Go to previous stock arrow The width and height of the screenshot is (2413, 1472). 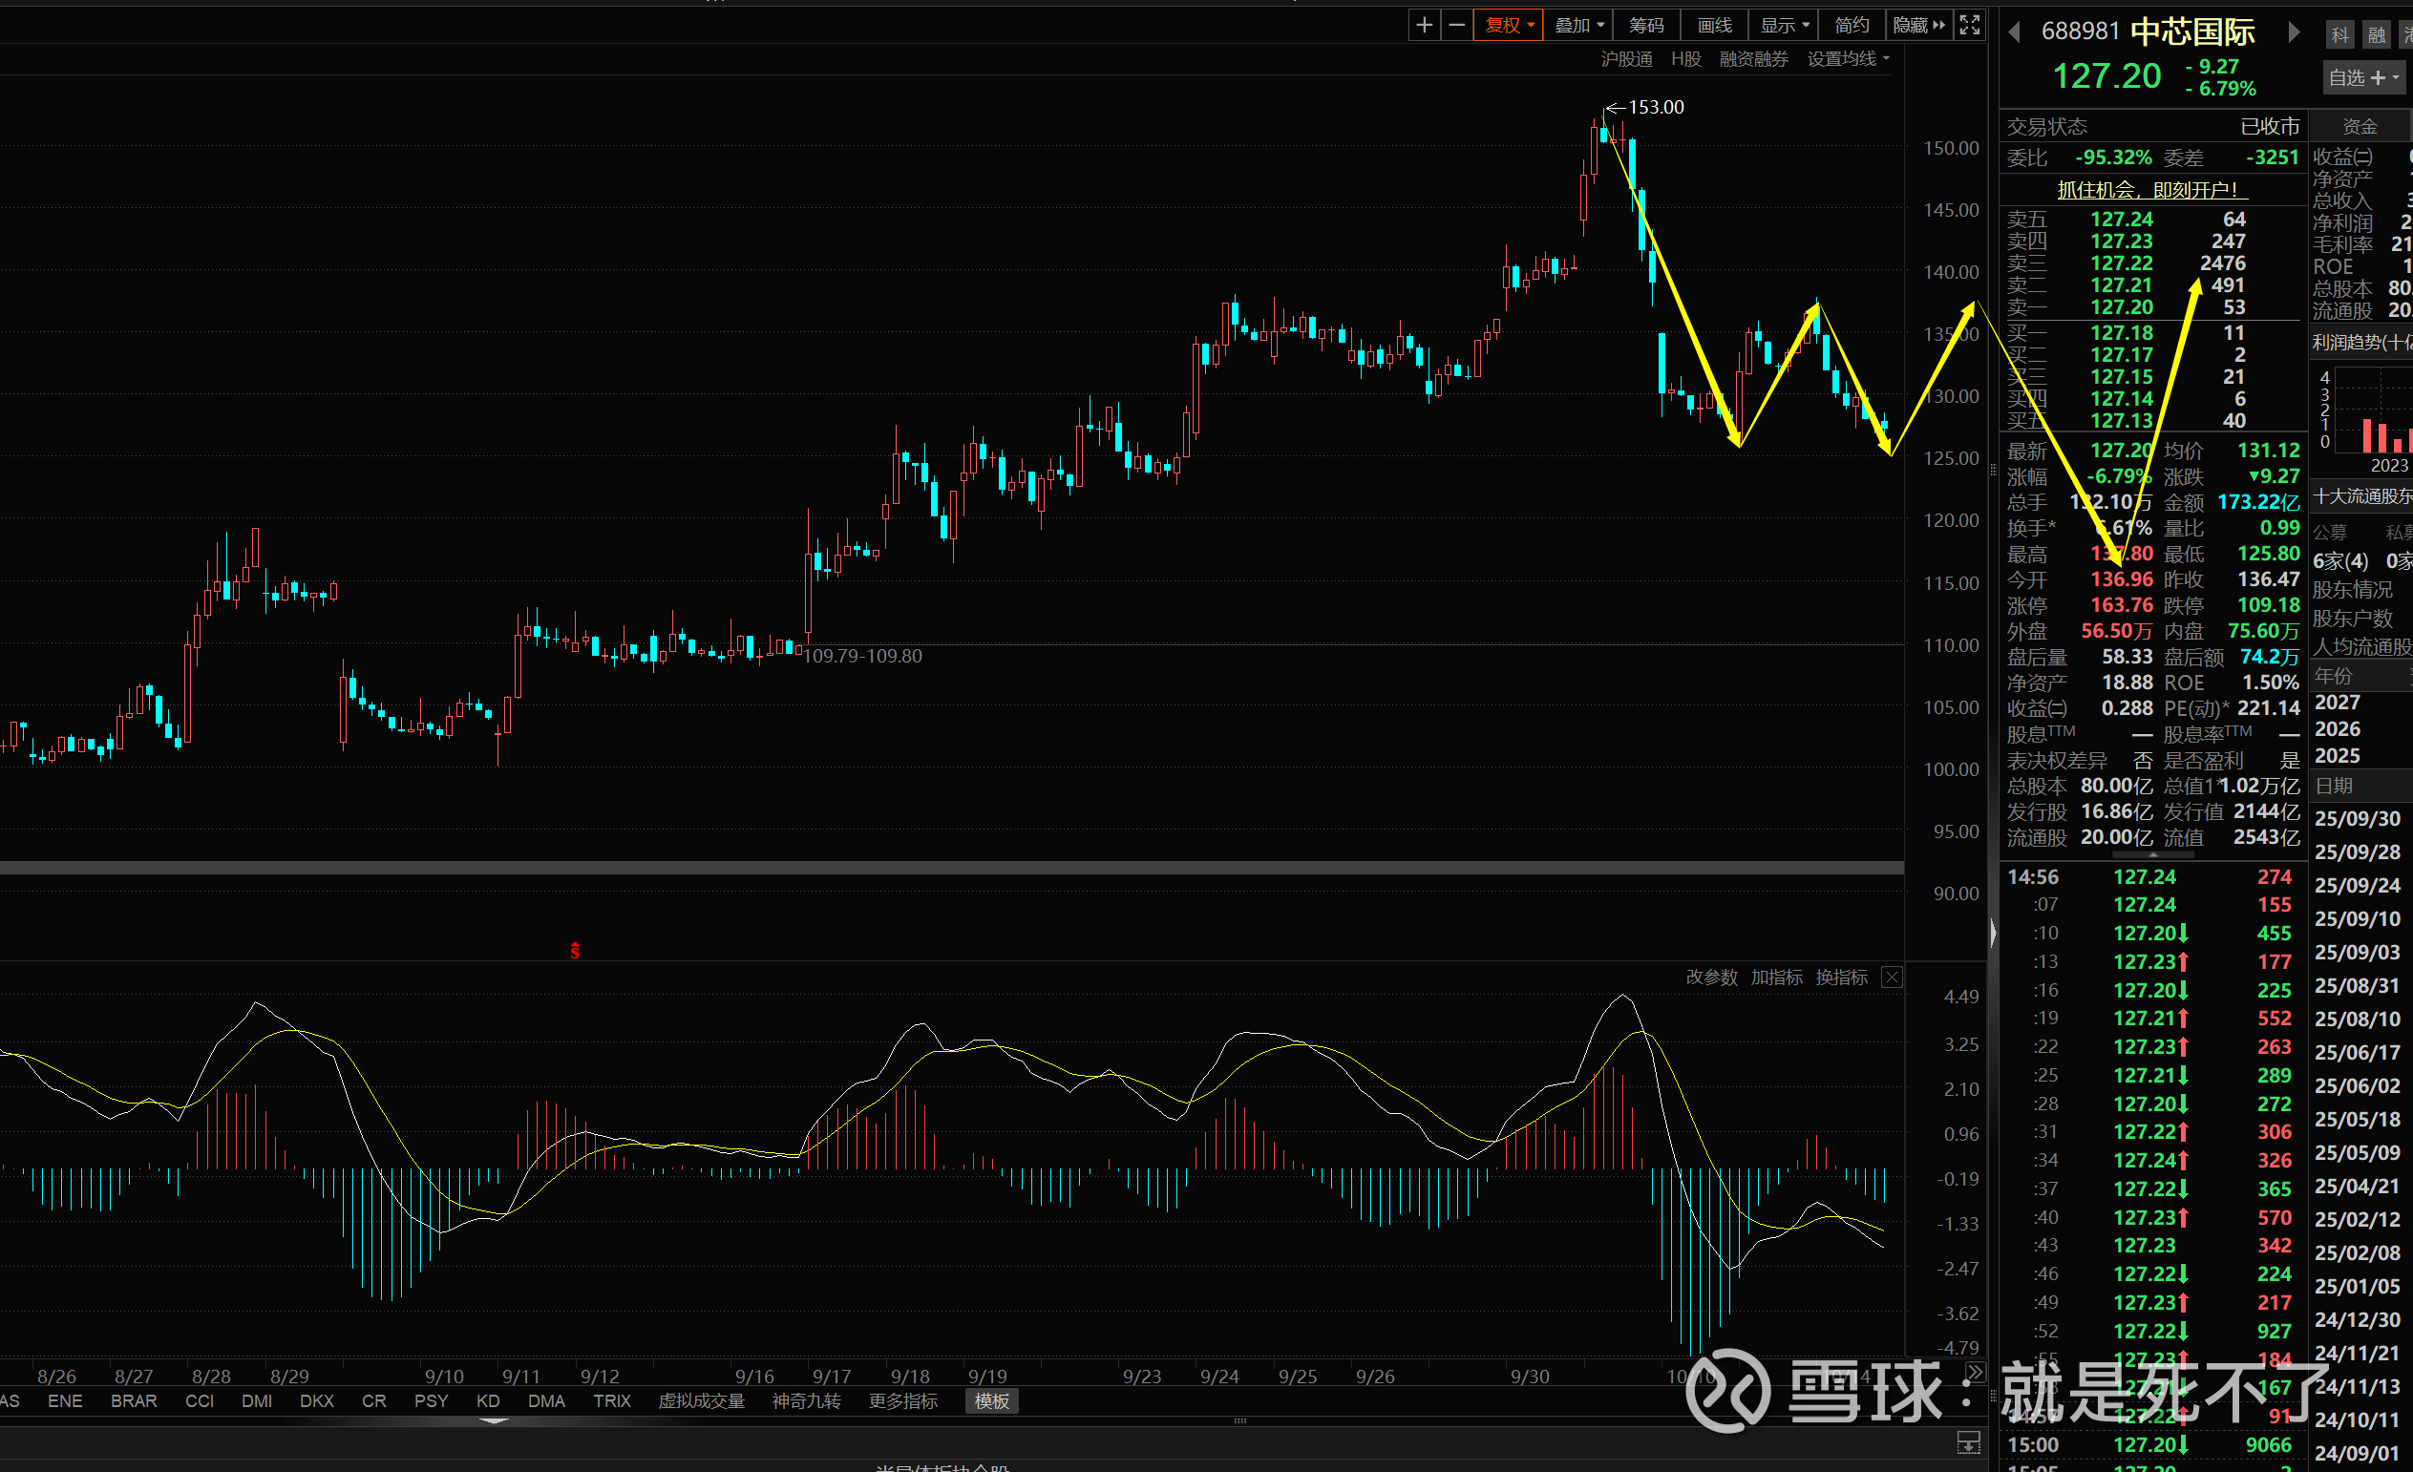2015,32
